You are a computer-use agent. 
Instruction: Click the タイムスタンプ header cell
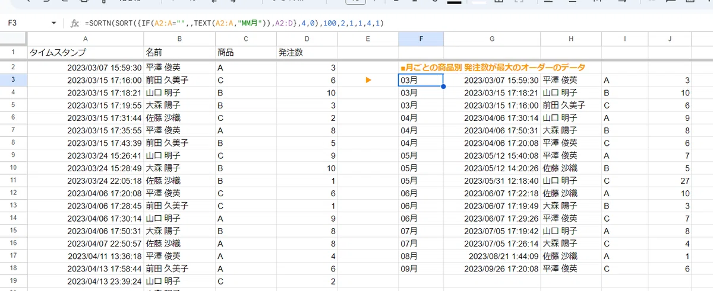click(86, 53)
